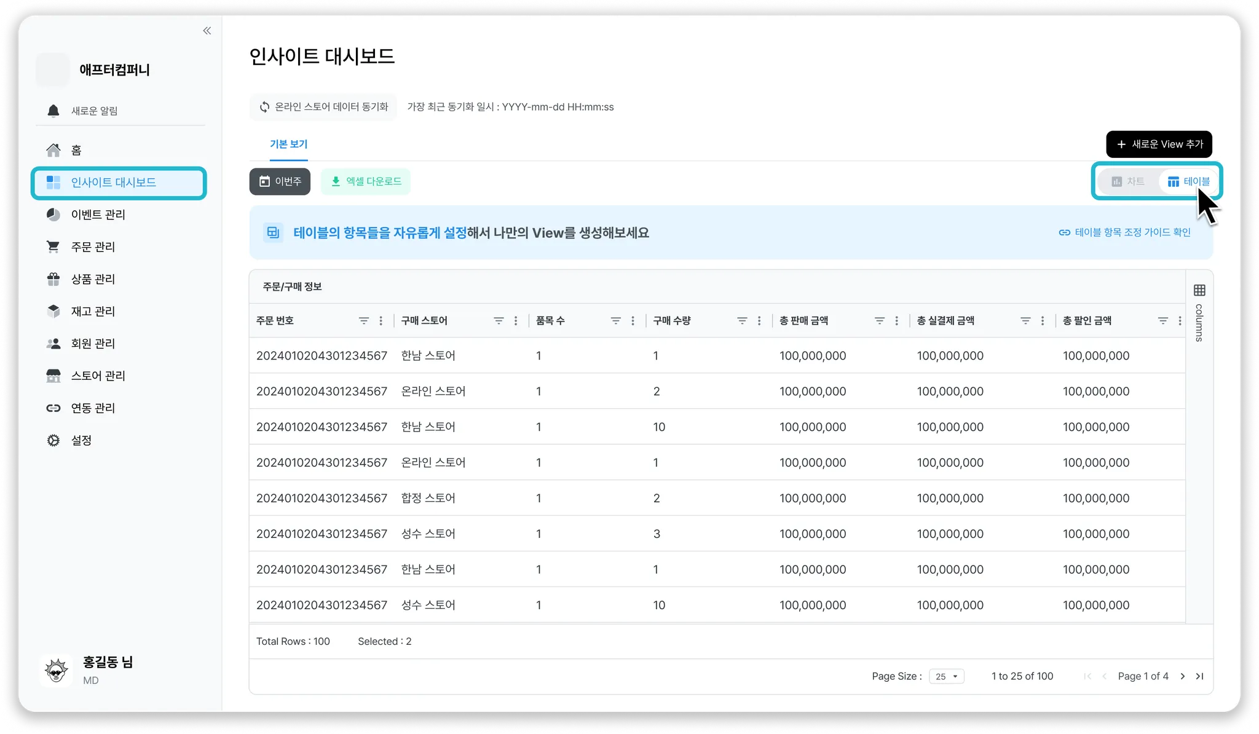This screenshot has width=1259, height=734.
Task: Open 주문 관리 in the sidebar
Action: point(93,247)
